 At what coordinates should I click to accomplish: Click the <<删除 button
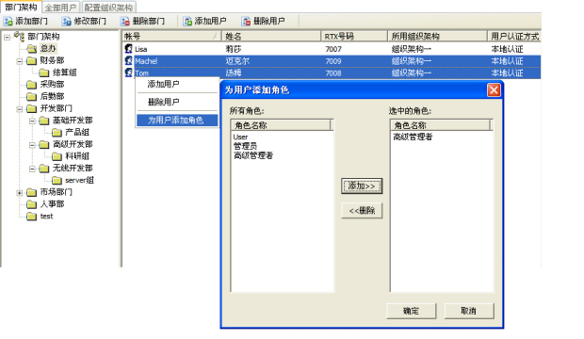click(x=362, y=211)
